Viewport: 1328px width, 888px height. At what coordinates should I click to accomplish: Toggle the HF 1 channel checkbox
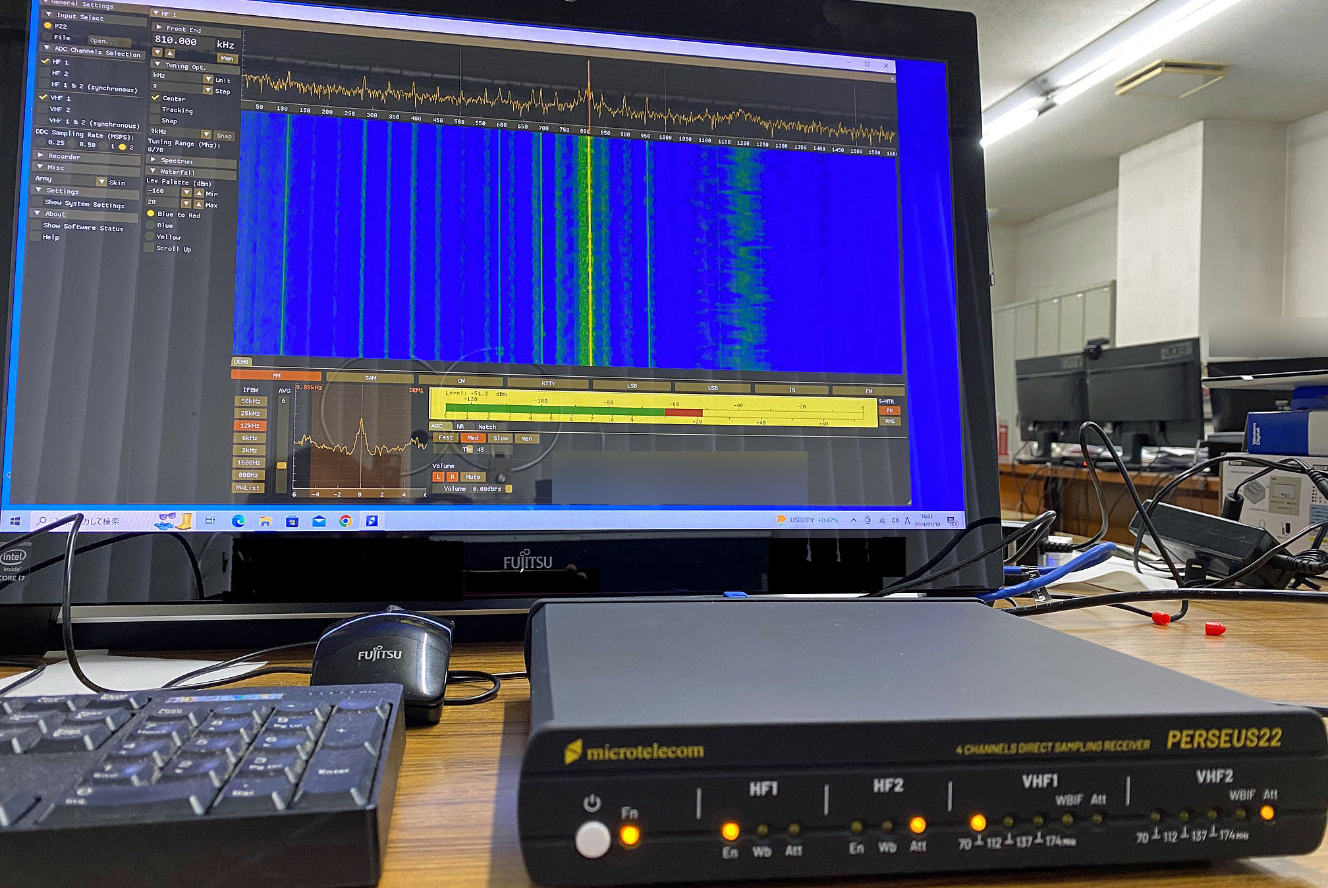[x=45, y=61]
